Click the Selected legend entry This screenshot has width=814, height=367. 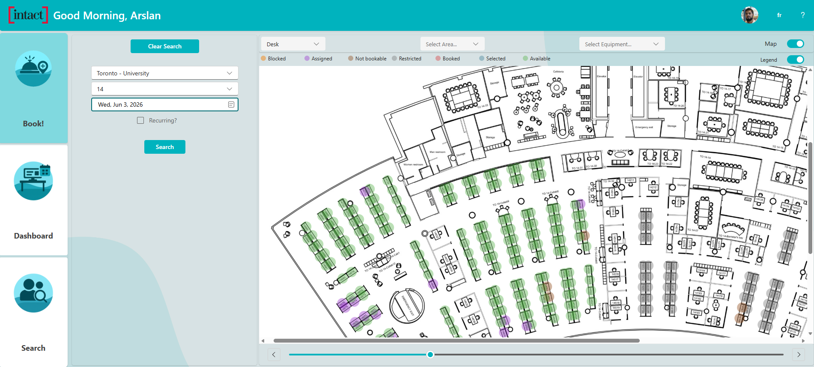click(x=492, y=58)
